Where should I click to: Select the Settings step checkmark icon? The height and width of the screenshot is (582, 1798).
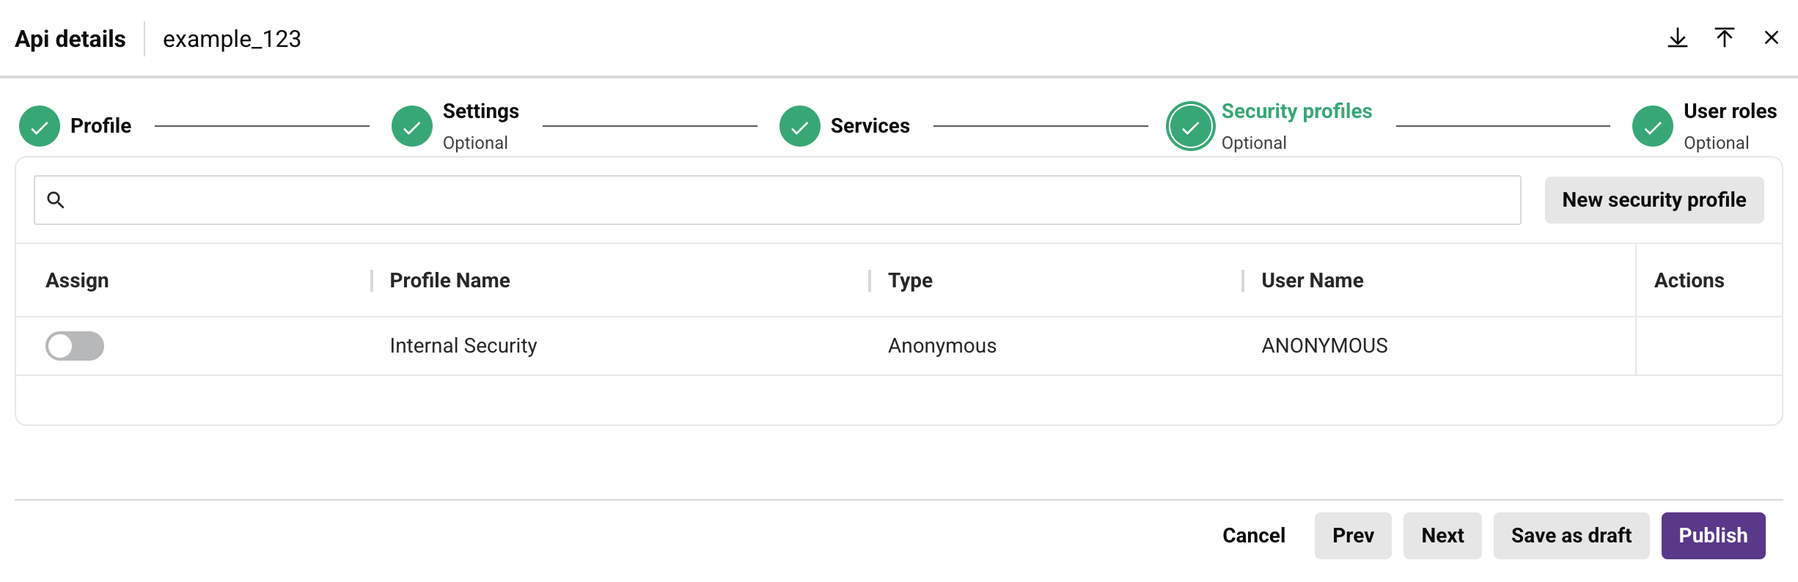pyautogui.click(x=411, y=125)
